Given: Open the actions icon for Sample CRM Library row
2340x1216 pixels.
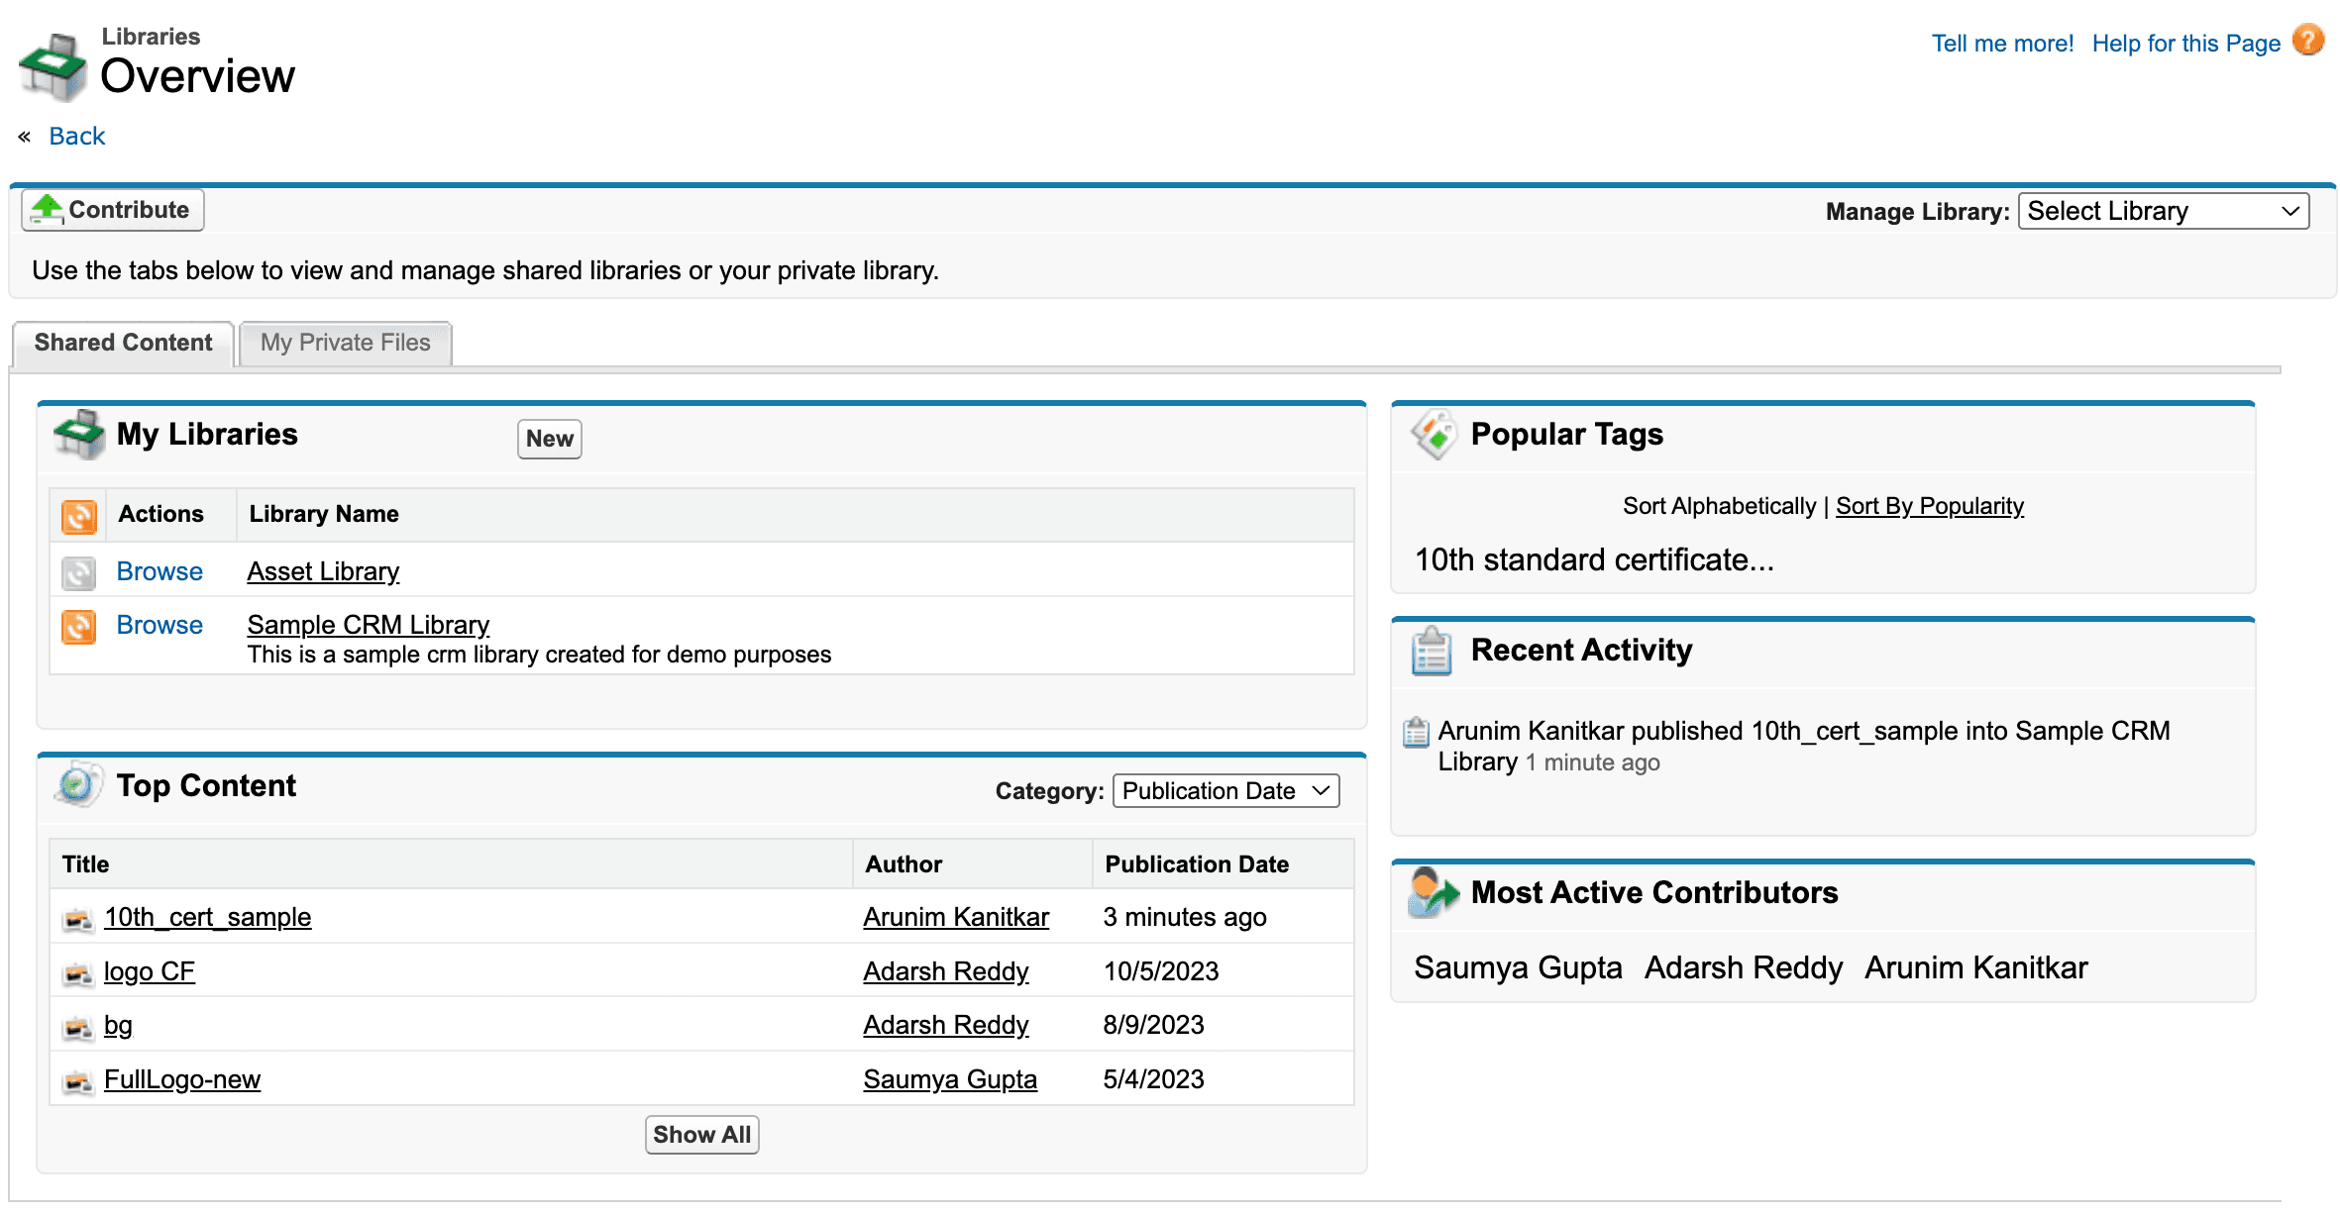Looking at the screenshot, I should (77, 625).
